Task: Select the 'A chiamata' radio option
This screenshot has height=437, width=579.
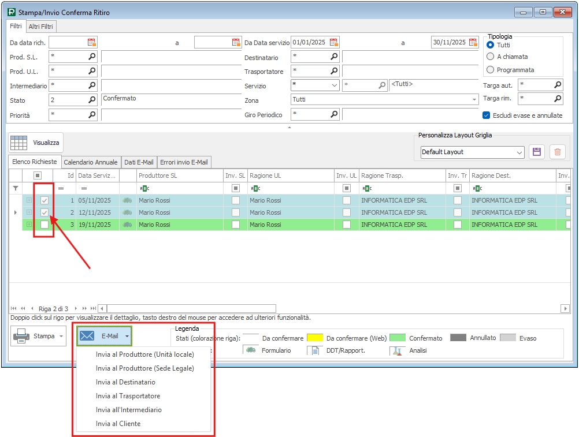Action: (x=491, y=57)
